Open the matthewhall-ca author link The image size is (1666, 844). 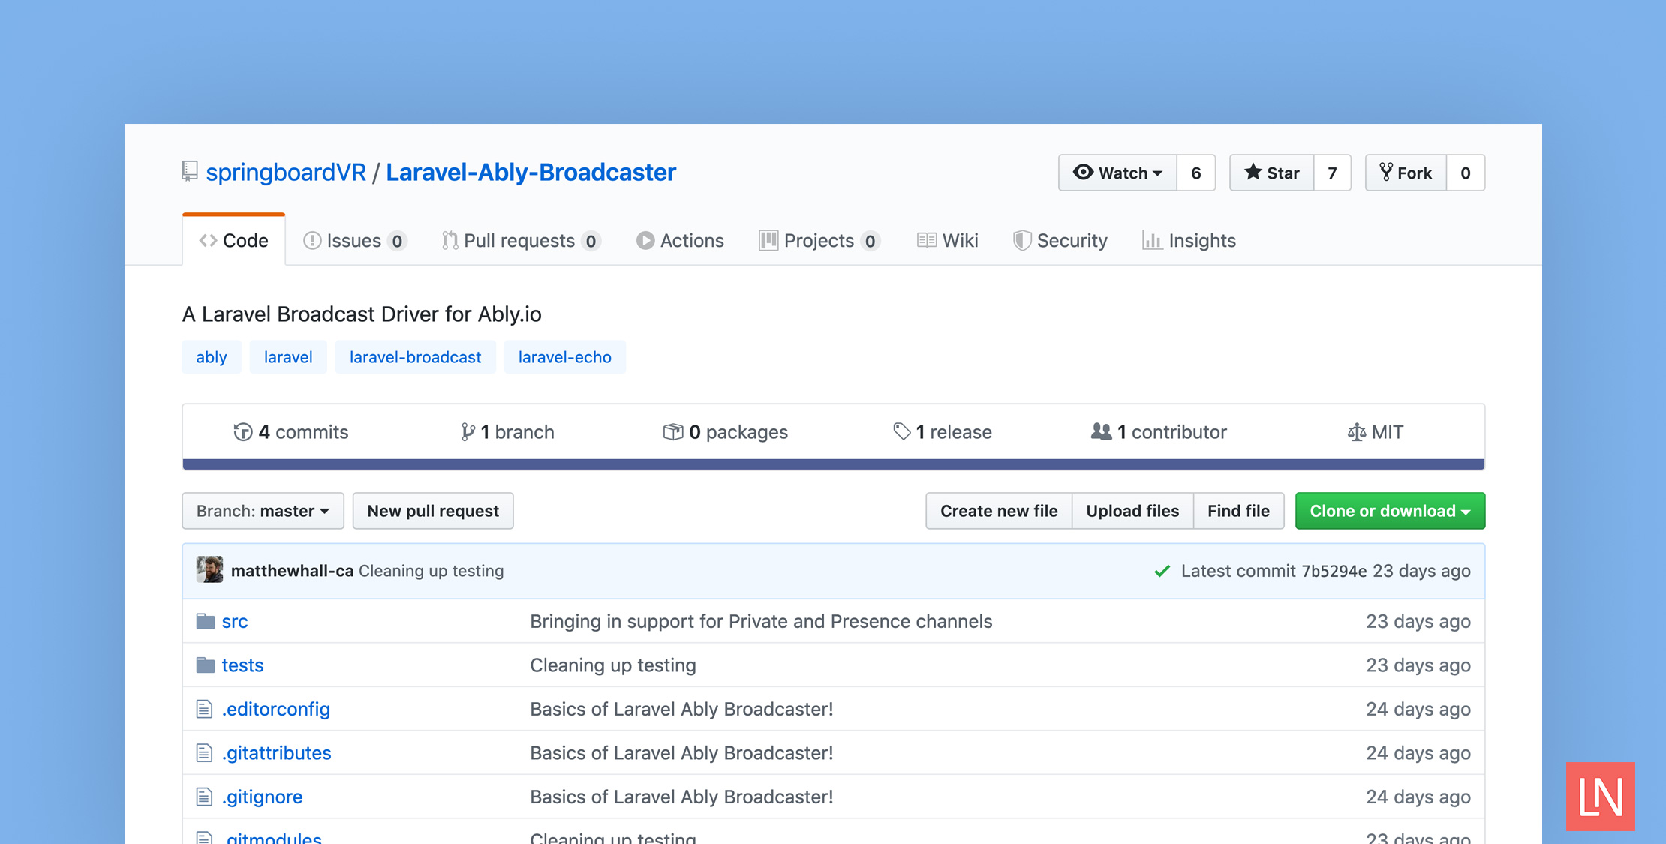[x=292, y=571]
